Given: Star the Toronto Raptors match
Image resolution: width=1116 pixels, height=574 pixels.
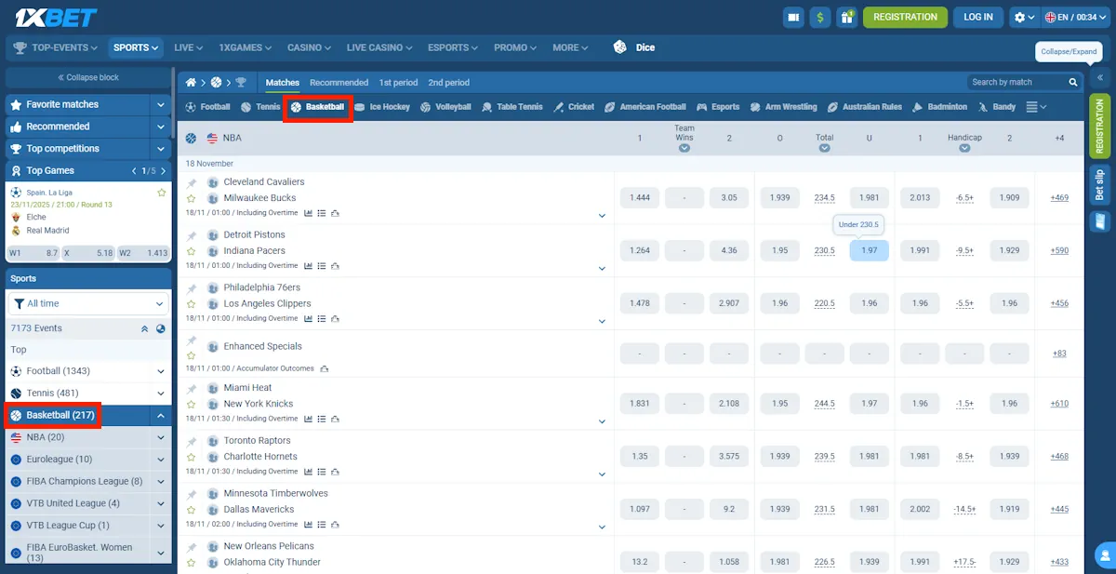Looking at the screenshot, I should 191,458.
